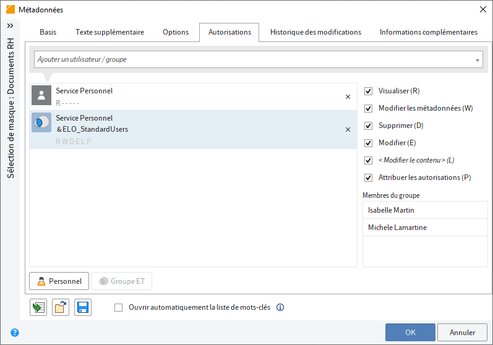Expand the mask selection side panel chevron

click(10, 25)
